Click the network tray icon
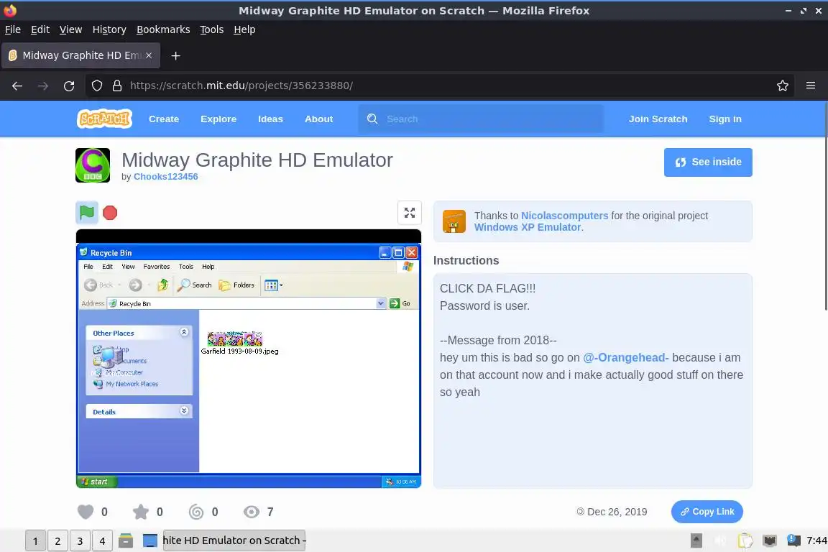828x552 pixels. tap(770, 540)
